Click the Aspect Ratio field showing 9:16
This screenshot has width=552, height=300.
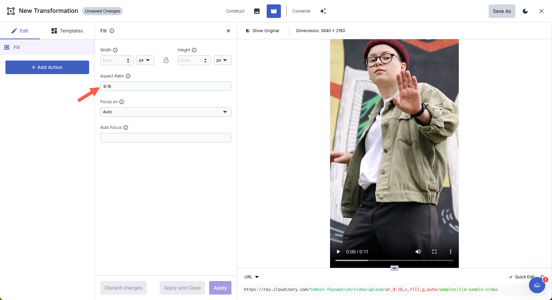click(x=166, y=86)
